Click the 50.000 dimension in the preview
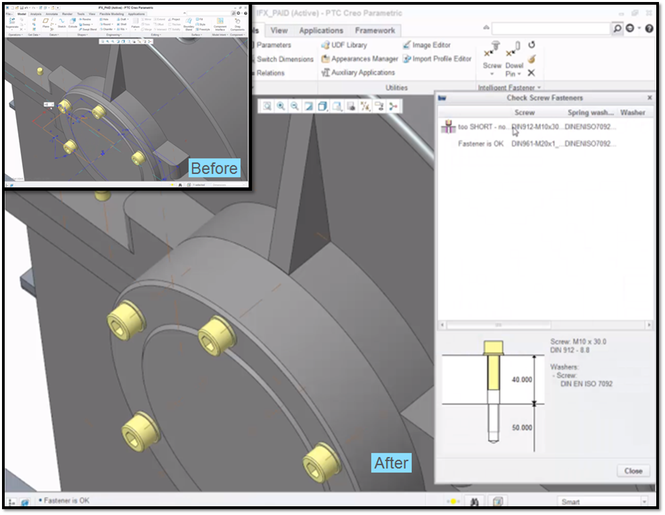Screen dimensions: 665x515 522,428
